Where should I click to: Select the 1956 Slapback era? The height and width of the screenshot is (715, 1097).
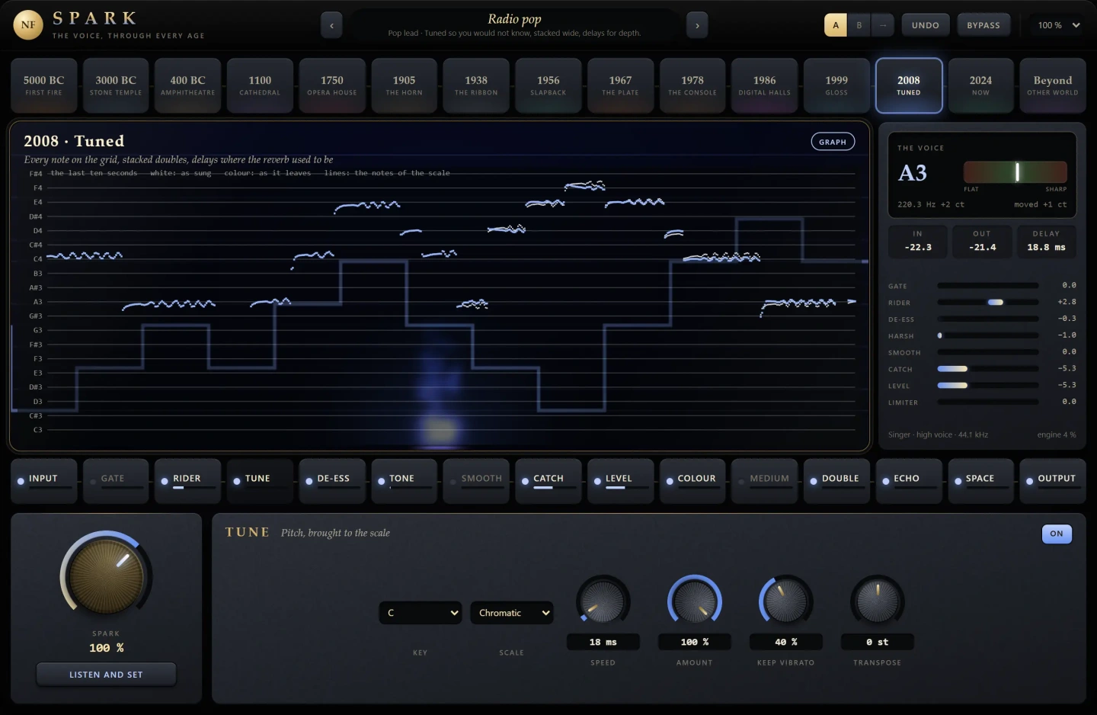pos(548,85)
